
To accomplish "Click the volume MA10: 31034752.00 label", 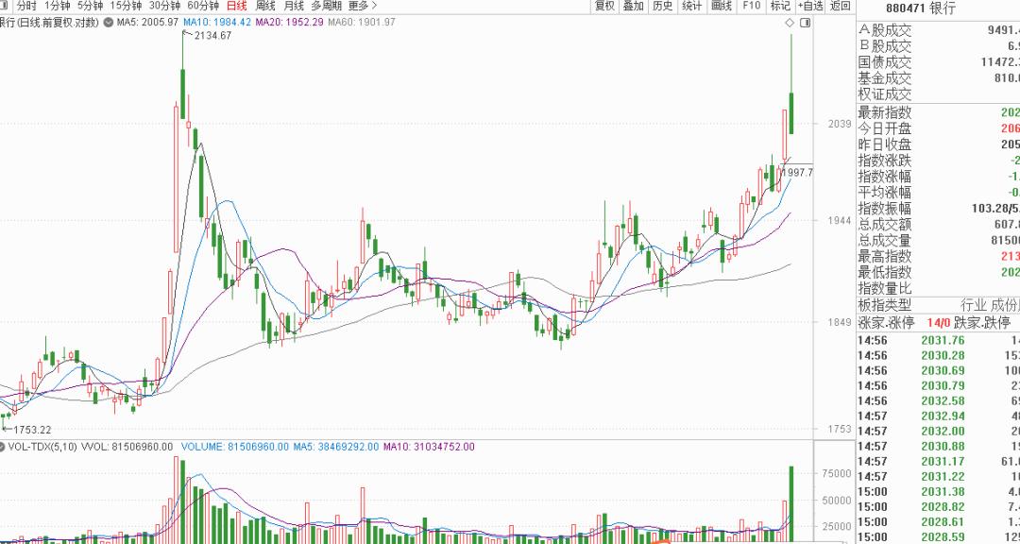I will [429, 447].
